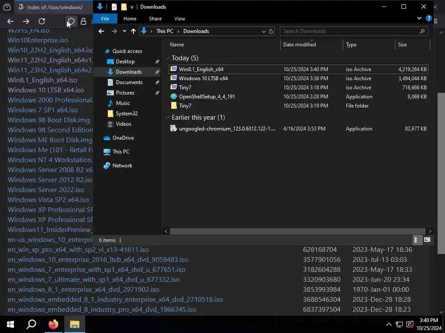This screenshot has width=445, height=333.
Task: Click the Properties quick access toolbar icon
Action: tap(114, 7)
